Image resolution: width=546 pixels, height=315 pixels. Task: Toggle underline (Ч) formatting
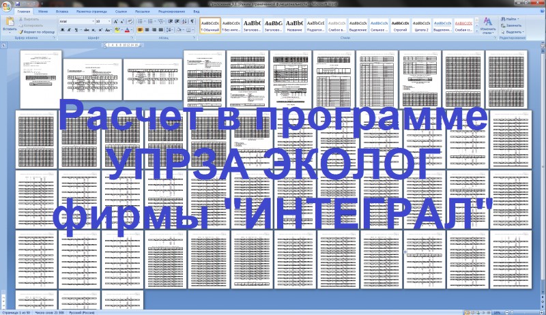[76, 30]
